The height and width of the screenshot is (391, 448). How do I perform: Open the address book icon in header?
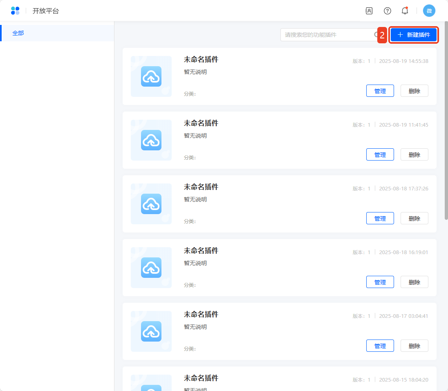369,11
